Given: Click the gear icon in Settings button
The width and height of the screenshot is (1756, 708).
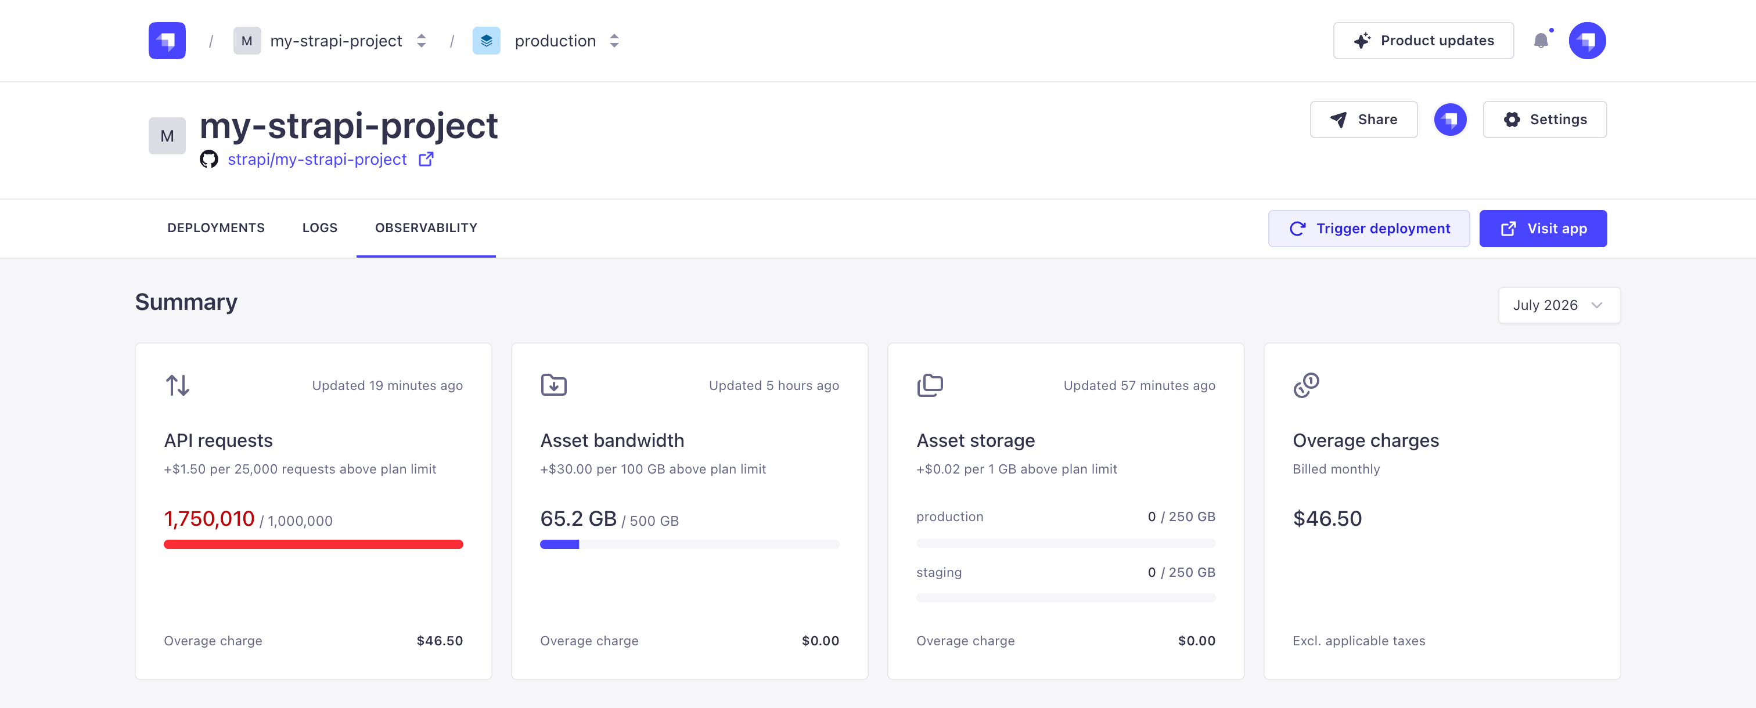Looking at the screenshot, I should (1512, 120).
